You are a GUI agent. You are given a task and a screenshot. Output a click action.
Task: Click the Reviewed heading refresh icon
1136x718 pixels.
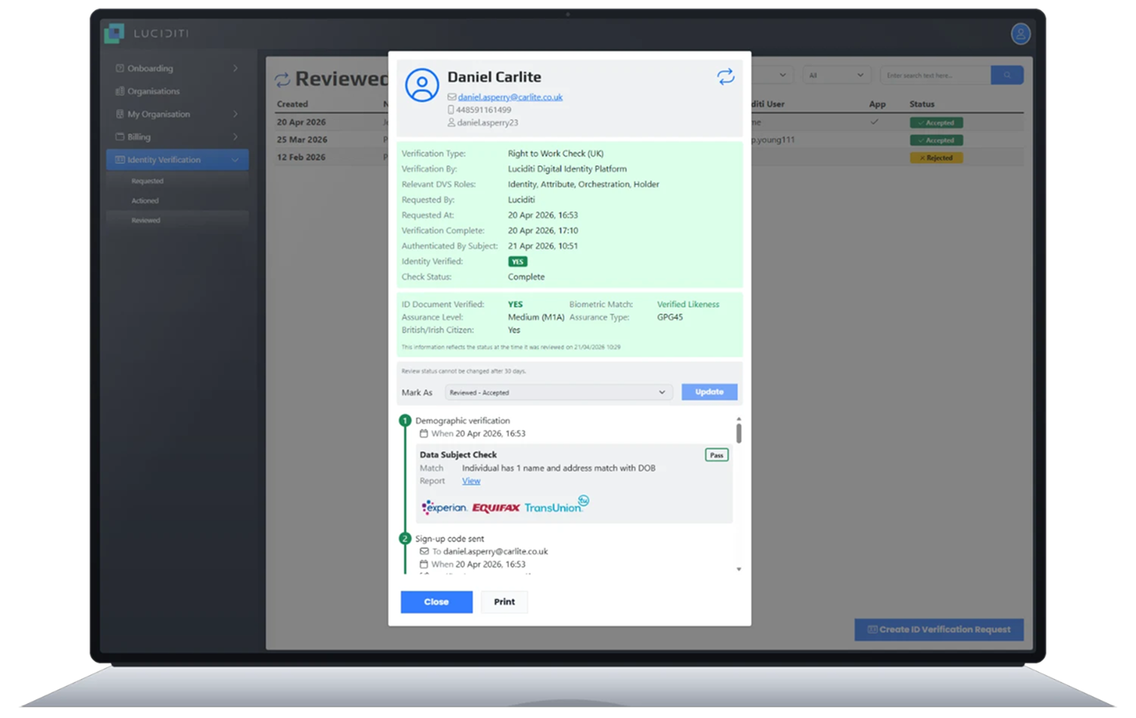[282, 79]
